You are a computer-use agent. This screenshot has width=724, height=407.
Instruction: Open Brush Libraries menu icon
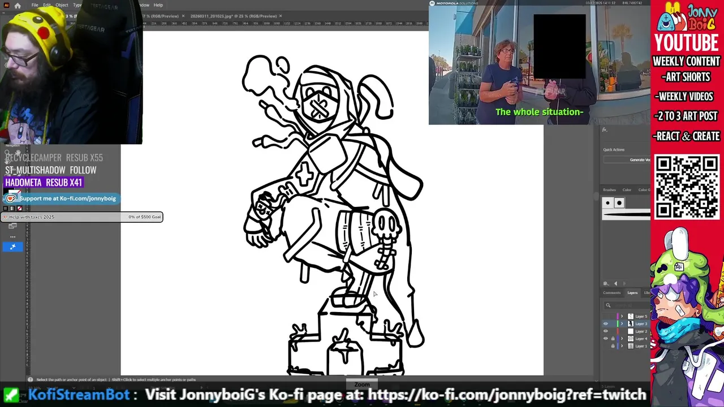606,283
